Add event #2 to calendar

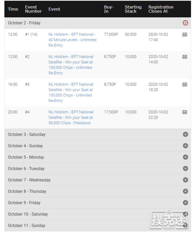[x=185, y=57]
